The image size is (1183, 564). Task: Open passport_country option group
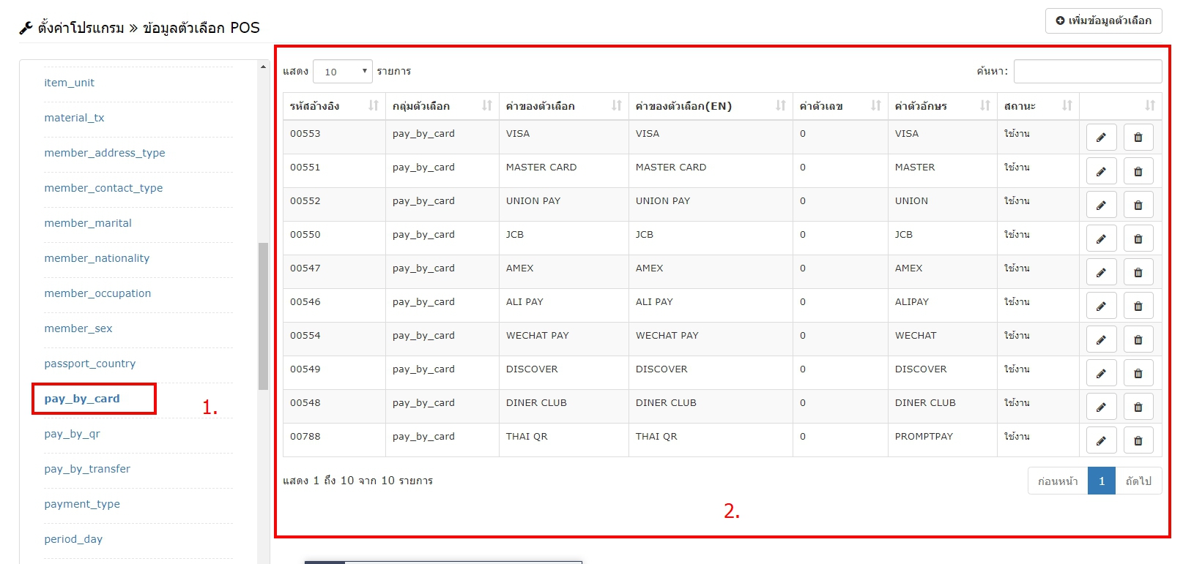[x=90, y=364]
